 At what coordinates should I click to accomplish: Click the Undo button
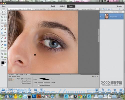click(17, 91)
